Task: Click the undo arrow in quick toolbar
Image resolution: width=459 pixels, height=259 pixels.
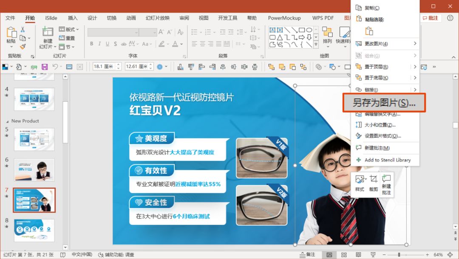Action: (x=55, y=67)
